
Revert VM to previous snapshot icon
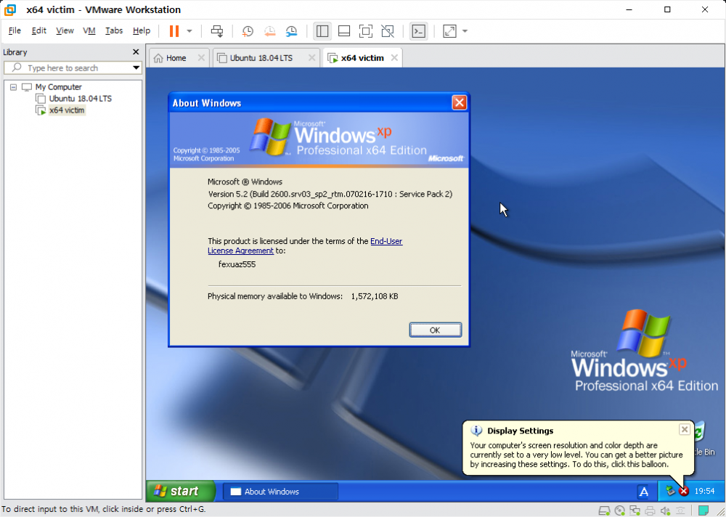[269, 31]
